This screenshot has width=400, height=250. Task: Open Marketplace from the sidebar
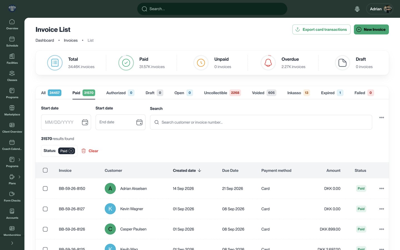(12, 111)
